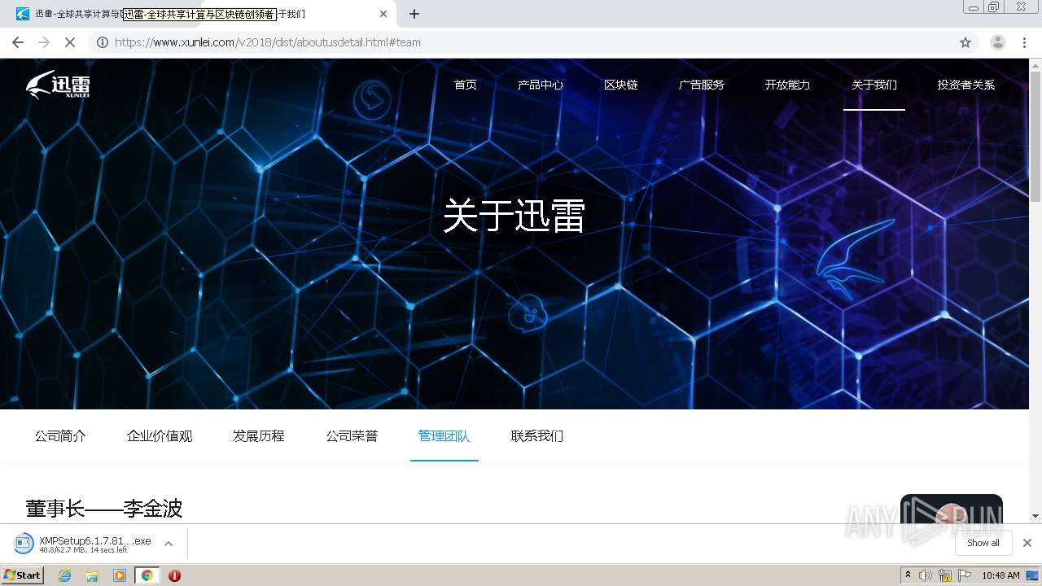Open the 区块链 navigation item
This screenshot has height=586, width=1042.
point(621,85)
